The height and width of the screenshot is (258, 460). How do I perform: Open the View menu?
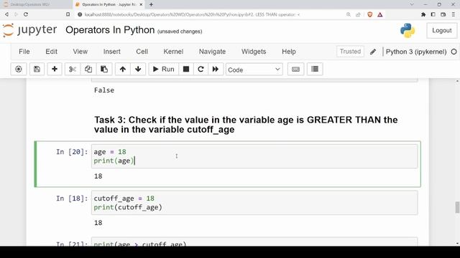80,52
